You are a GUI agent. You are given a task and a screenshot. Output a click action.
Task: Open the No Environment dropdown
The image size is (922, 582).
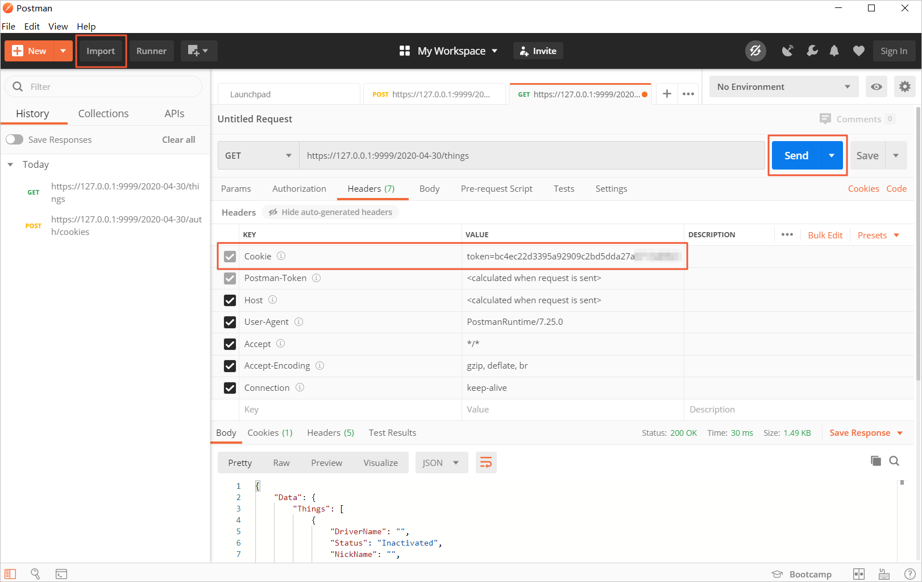pyautogui.click(x=783, y=86)
